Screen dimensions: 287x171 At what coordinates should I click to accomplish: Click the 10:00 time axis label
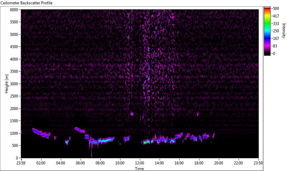pos(120,163)
